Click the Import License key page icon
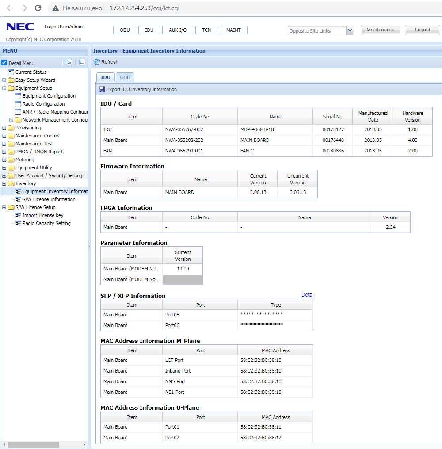This screenshot has height=449, width=442. tap(18, 215)
